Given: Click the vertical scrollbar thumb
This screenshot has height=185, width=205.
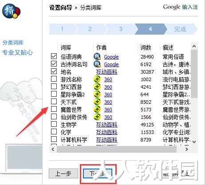Looking at the screenshot, I should click(x=194, y=74).
